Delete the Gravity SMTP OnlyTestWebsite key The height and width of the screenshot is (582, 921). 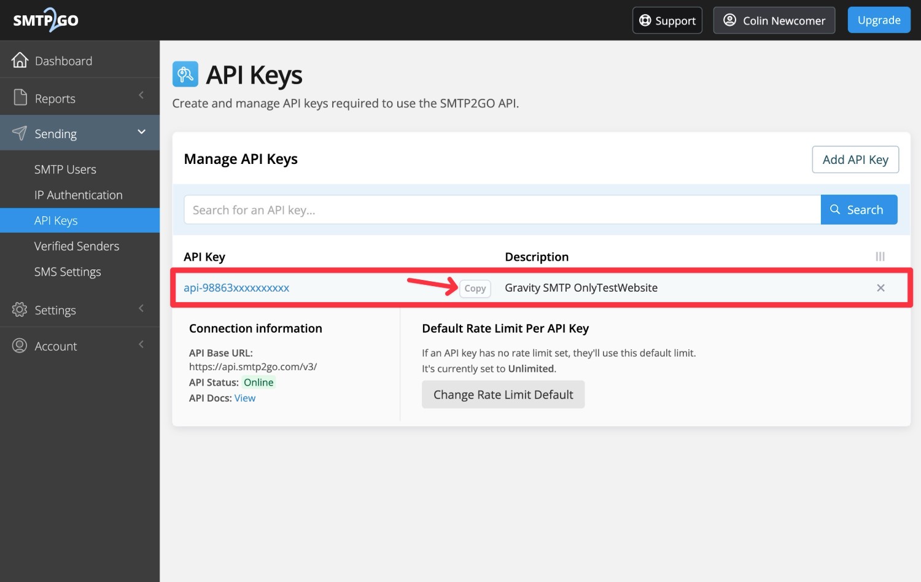tap(880, 288)
